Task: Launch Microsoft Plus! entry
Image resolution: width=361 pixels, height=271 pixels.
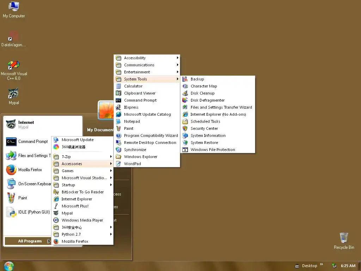Action: click(82, 206)
